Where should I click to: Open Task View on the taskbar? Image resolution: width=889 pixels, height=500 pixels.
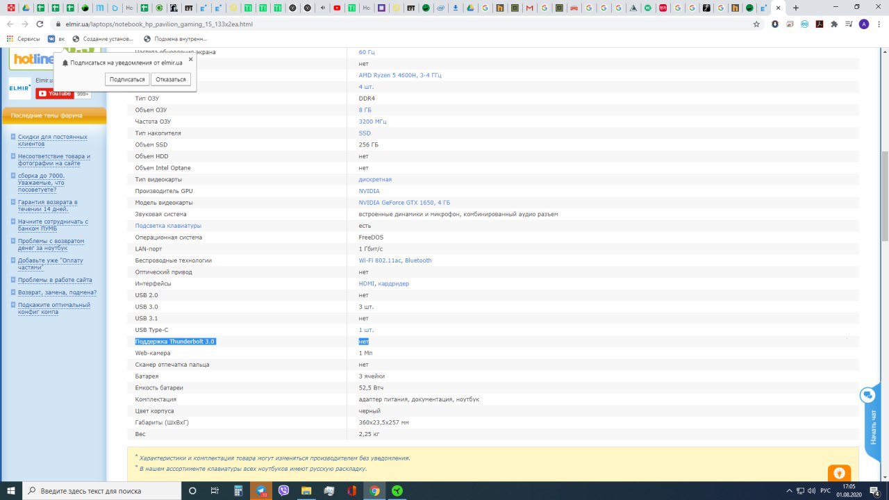click(215, 491)
